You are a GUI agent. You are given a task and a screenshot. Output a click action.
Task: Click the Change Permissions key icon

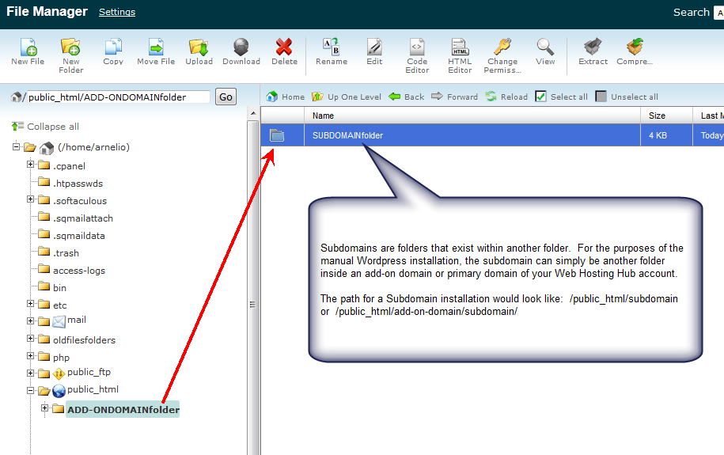pos(502,47)
